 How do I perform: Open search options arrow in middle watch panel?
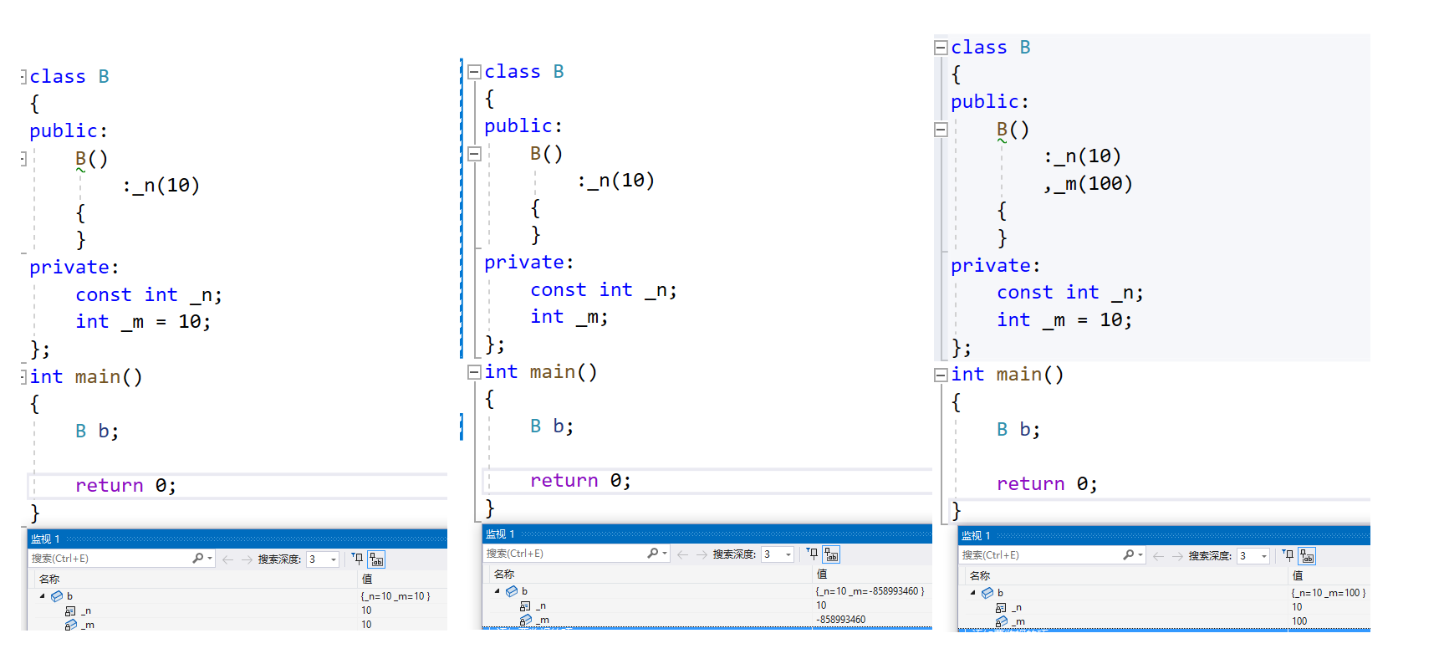click(665, 554)
